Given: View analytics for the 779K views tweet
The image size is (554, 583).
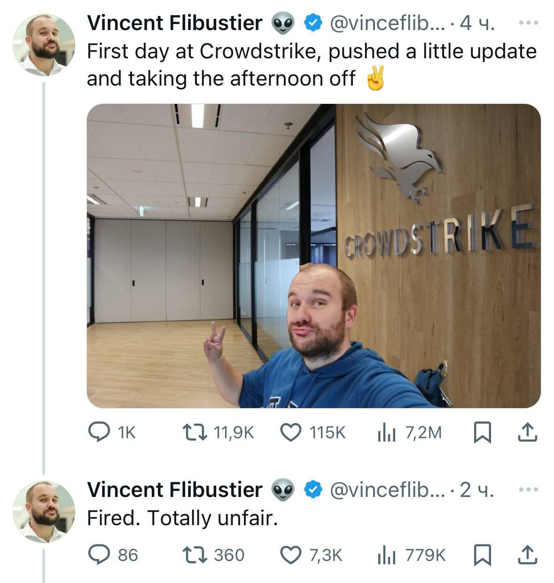Looking at the screenshot, I should pyautogui.click(x=386, y=555).
